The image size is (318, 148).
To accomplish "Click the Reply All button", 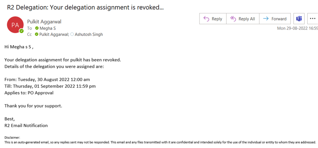I will click(x=243, y=19).
